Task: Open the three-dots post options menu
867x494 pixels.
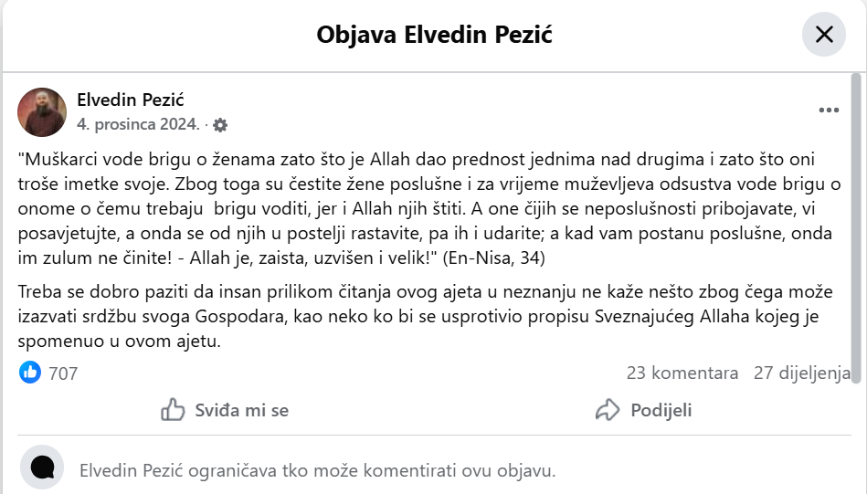Action: [x=828, y=110]
